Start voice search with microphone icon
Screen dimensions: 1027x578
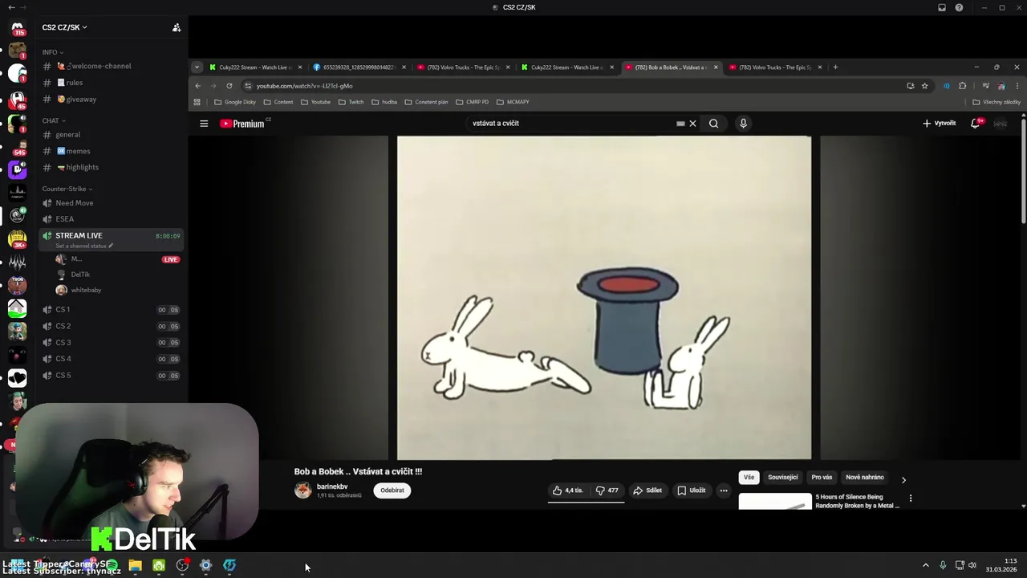pyautogui.click(x=743, y=124)
